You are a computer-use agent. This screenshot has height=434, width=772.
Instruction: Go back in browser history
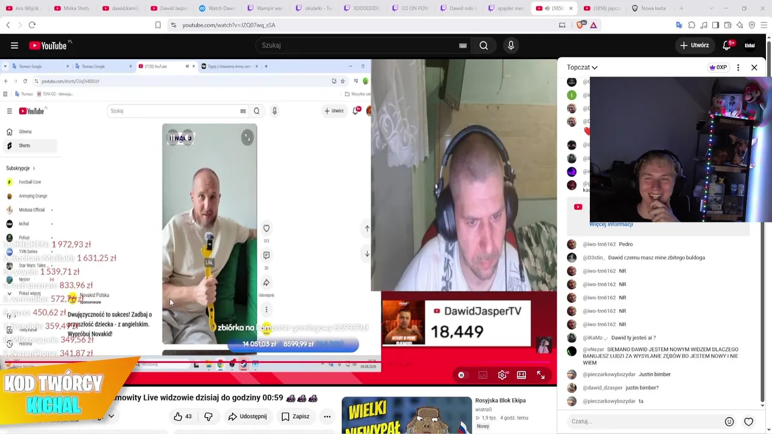(8, 25)
